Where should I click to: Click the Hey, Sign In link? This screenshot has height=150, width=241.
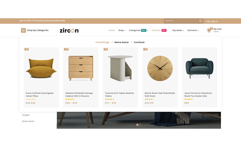(x=212, y=21)
